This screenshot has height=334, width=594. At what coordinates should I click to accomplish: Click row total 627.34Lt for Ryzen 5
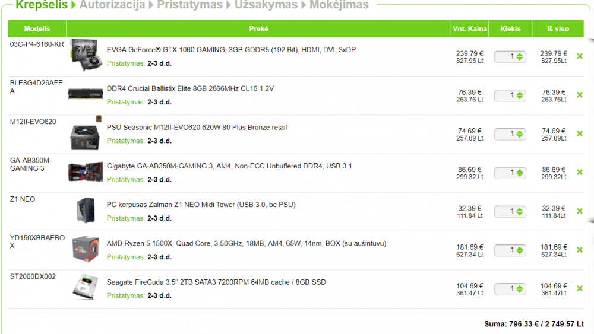pyautogui.click(x=554, y=255)
